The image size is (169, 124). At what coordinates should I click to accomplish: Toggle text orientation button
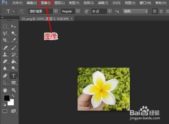21,12
